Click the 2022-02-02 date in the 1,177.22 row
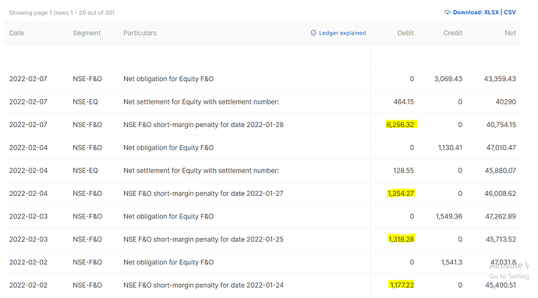The width and height of the screenshot is (538, 298). point(28,286)
